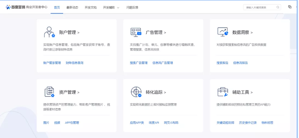Image resolution: width=299 pixels, height=138 pixels.
Task: Click the 商业开发者中心 title text
Action: tap(37, 8)
